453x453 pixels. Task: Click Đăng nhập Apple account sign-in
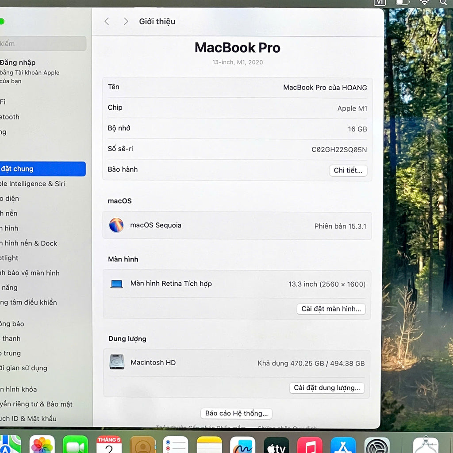[x=30, y=71]
